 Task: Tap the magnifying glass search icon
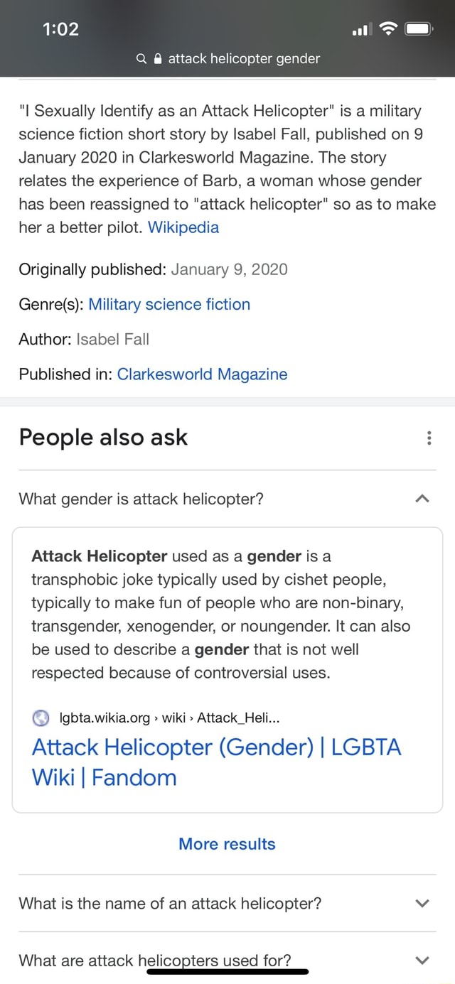(x=140, y=59)
